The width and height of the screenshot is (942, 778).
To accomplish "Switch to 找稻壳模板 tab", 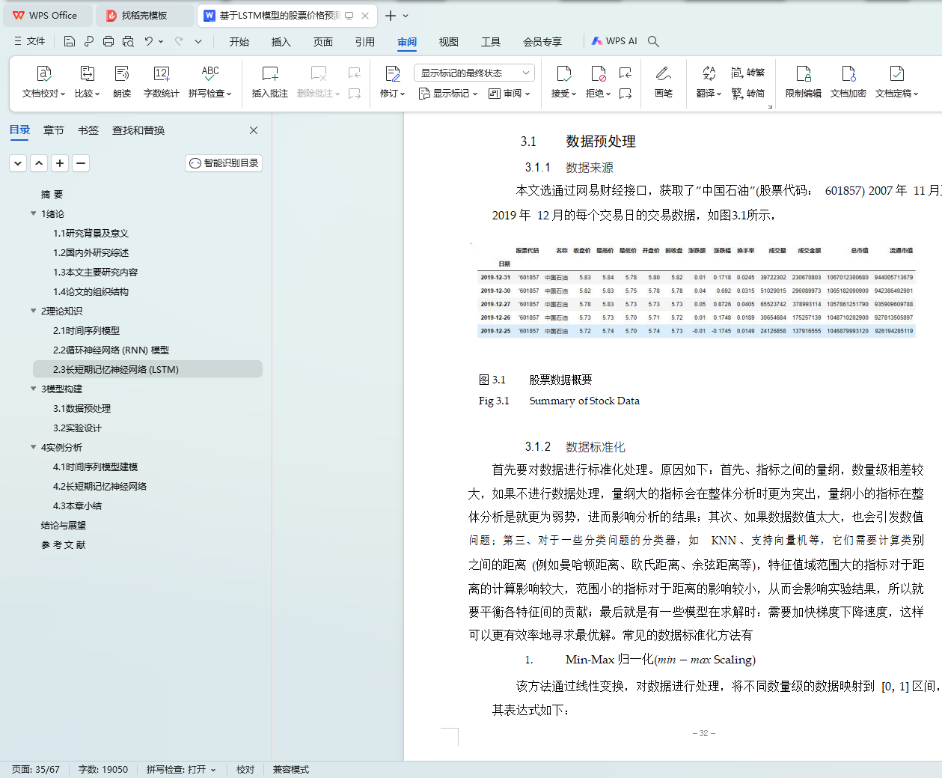I will click(x=146, y=15).
